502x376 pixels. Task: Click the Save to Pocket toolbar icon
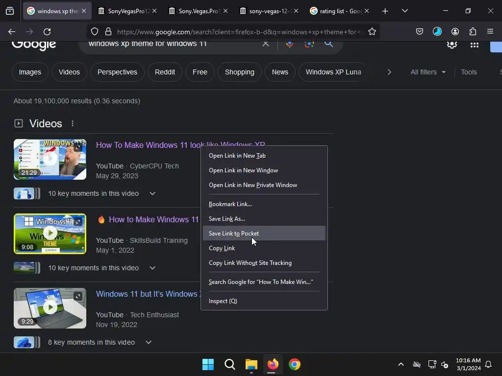[x=420, y=32]
